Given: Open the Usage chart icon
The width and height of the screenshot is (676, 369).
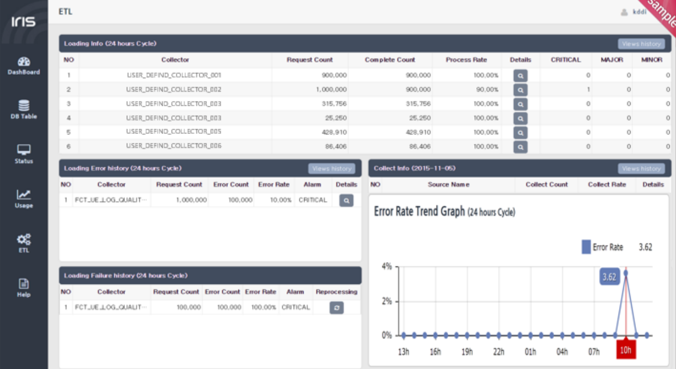Looking at the screenshot, I should 24,194.
